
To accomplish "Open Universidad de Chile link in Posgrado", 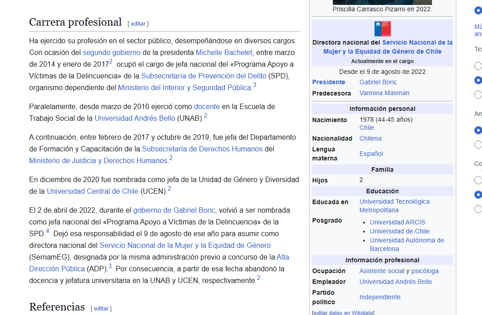I will (400, 231).
